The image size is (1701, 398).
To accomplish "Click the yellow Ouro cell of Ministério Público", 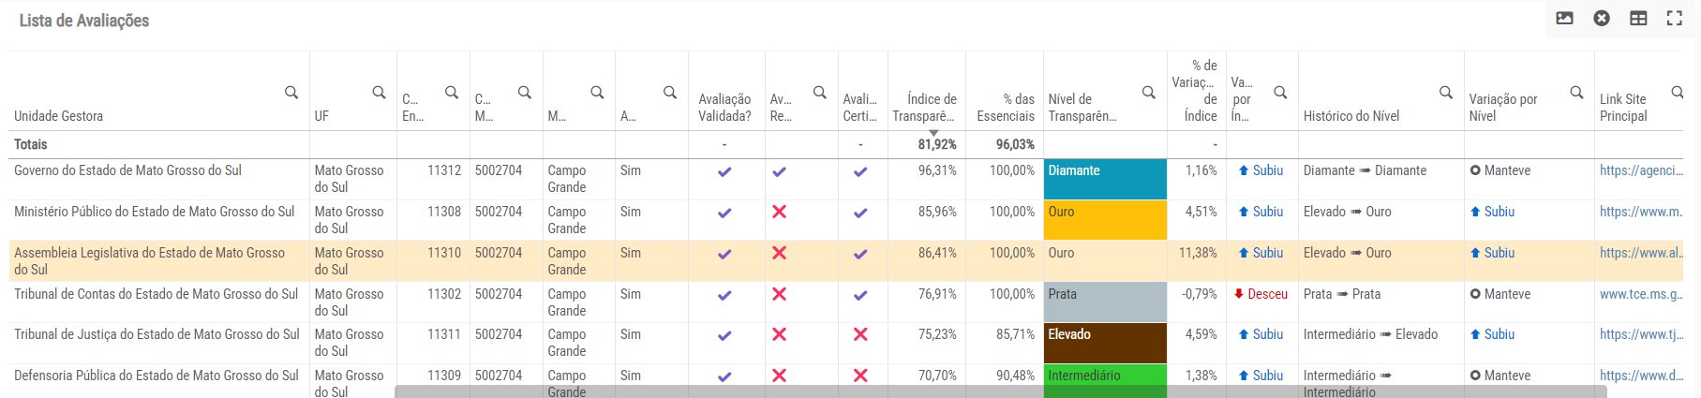I will coord(1104,220).
